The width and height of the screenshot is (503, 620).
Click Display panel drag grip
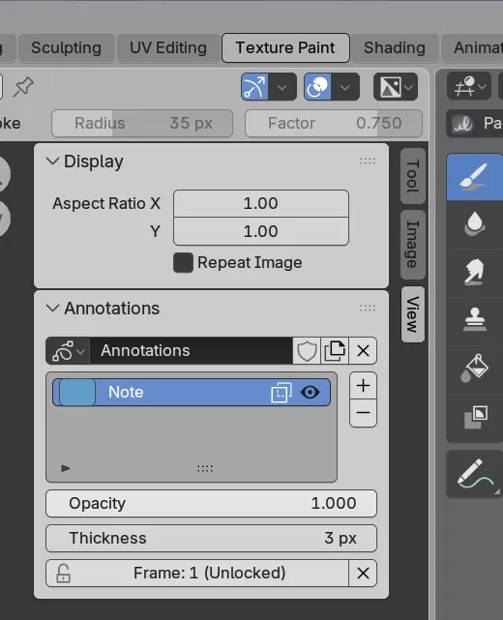(x=368, y=161)
